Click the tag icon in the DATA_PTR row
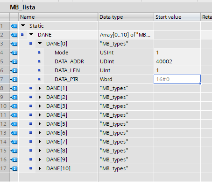Screen dimensions: 212x182 (x=14, y=79)
